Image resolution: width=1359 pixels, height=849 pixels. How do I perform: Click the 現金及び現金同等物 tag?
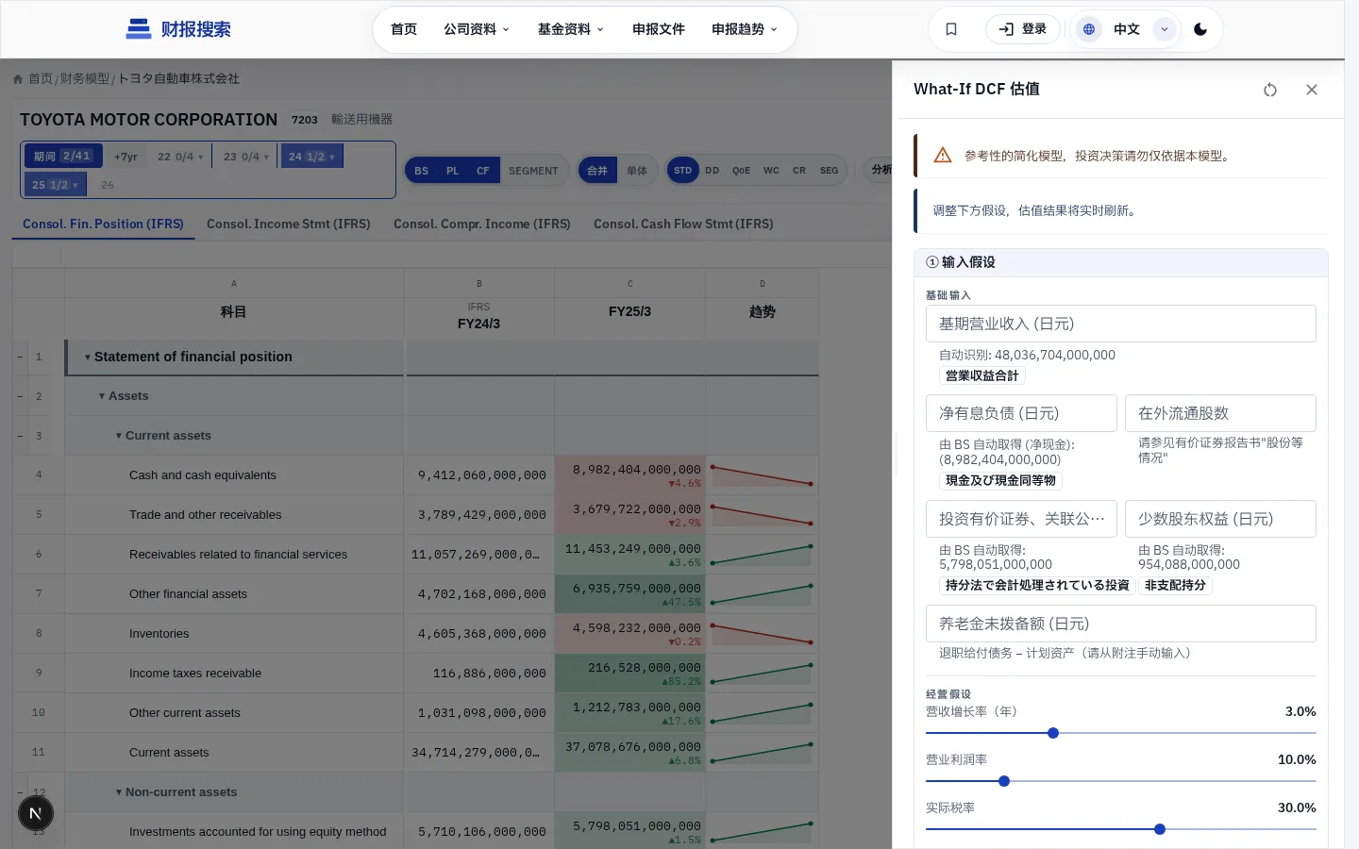[1001, 480]
